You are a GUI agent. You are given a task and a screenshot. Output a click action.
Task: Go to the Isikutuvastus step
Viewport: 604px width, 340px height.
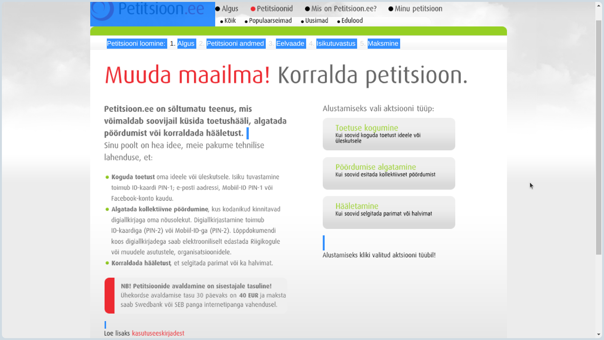click(336, 43)
